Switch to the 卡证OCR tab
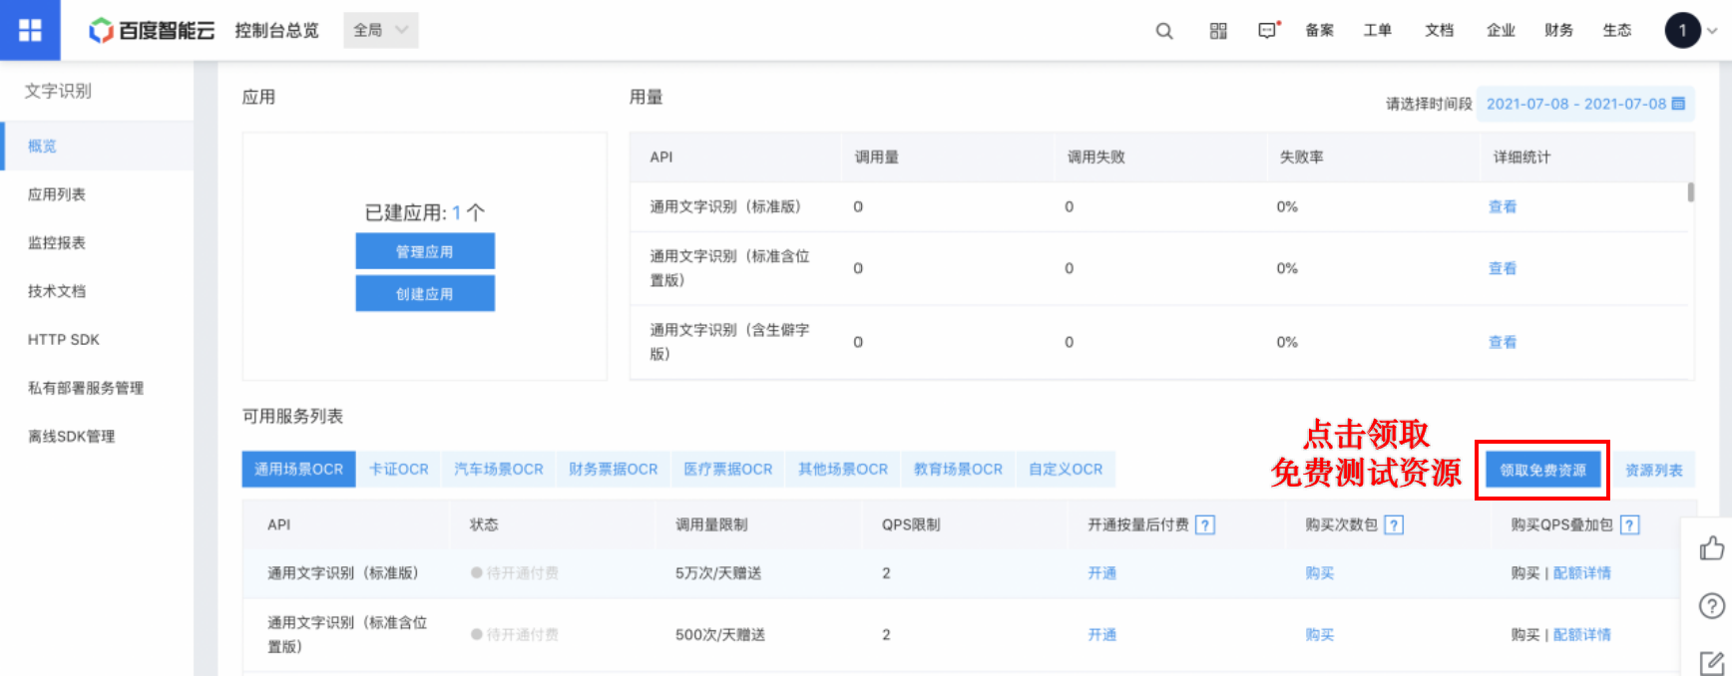This screenshot has width=1734, height=676. point(398,469)
